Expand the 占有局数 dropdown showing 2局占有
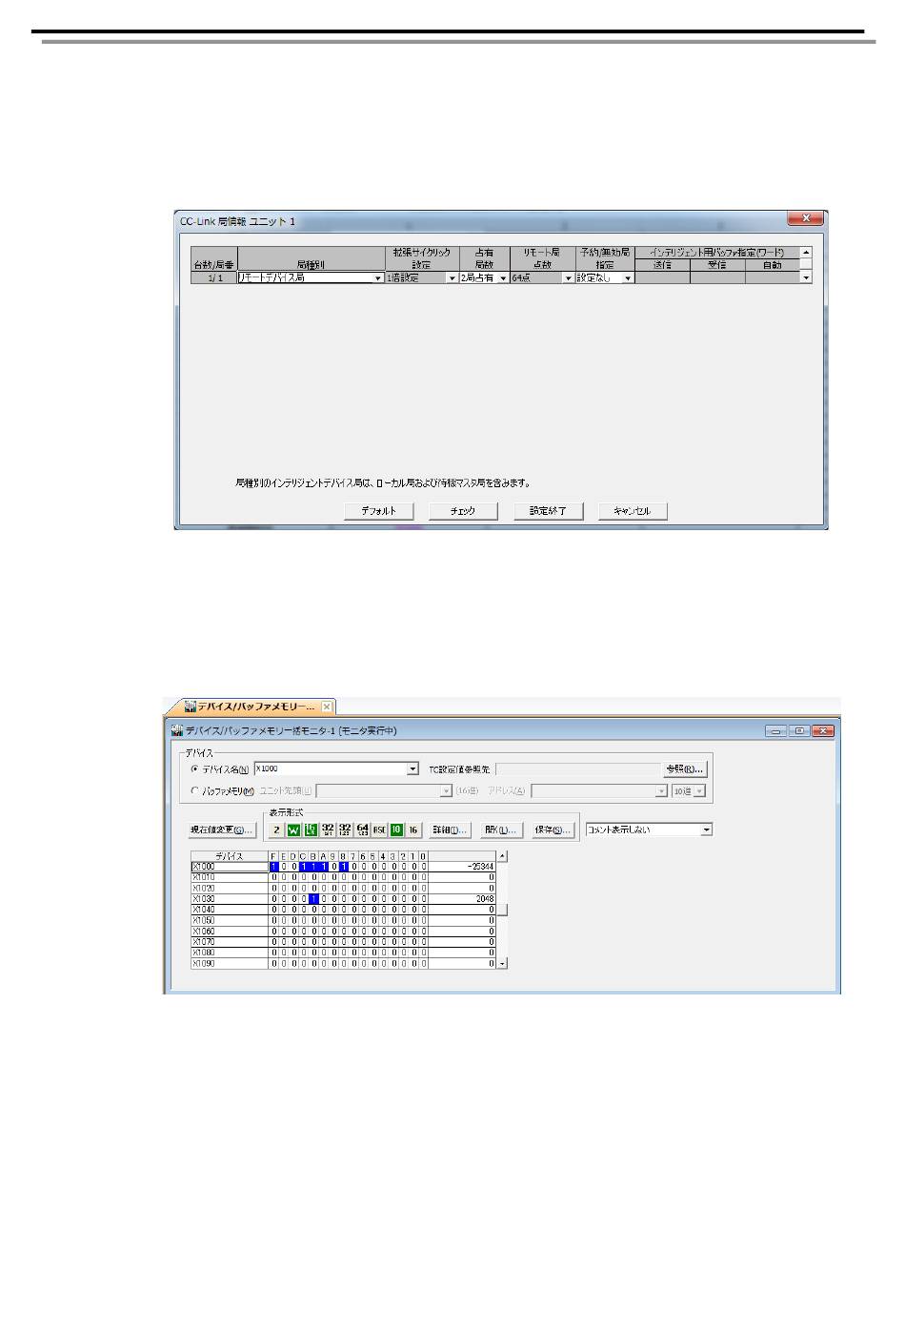 tap(503, 278)
